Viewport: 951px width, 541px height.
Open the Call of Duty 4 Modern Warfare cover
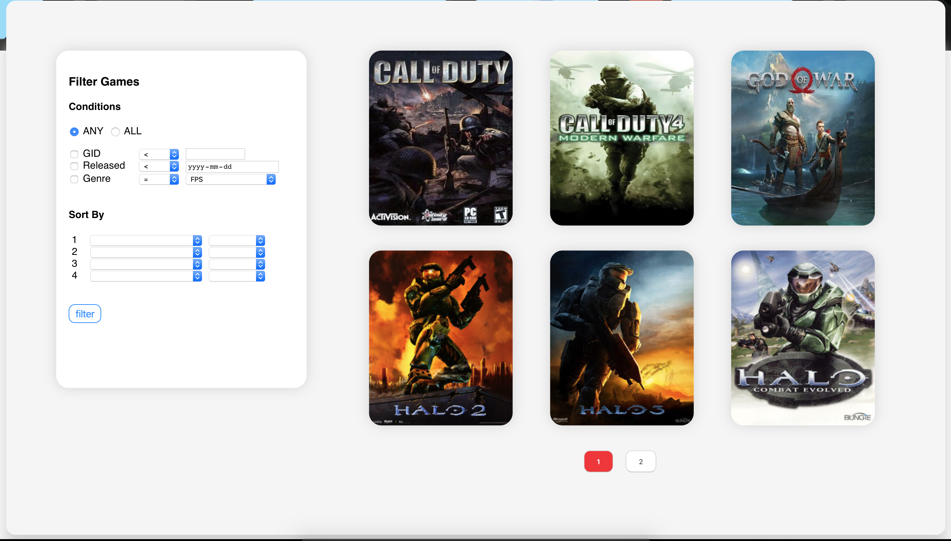pyautogui.click(x=622, y=138)
